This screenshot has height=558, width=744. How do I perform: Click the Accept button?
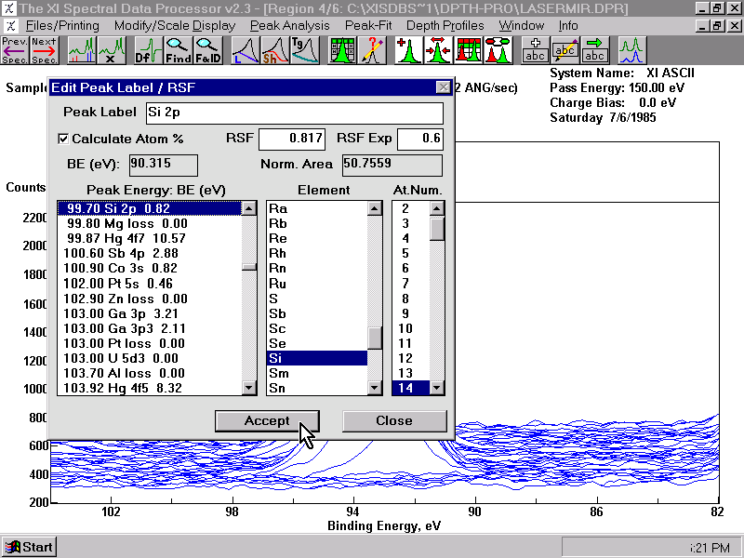coord(267,421)
